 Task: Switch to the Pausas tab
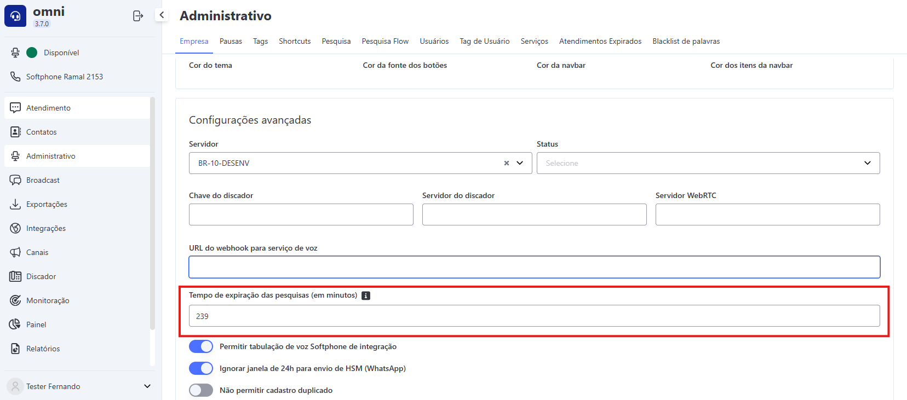pyautogui.click(x=231, y=42)
